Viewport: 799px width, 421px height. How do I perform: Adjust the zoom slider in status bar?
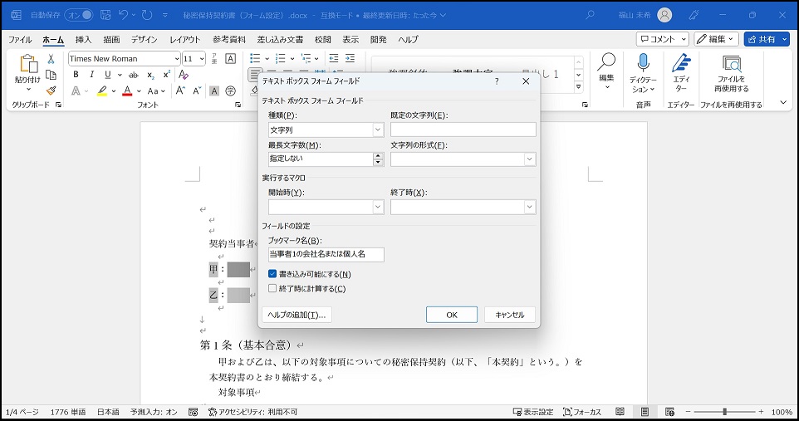tap(724, 412)
